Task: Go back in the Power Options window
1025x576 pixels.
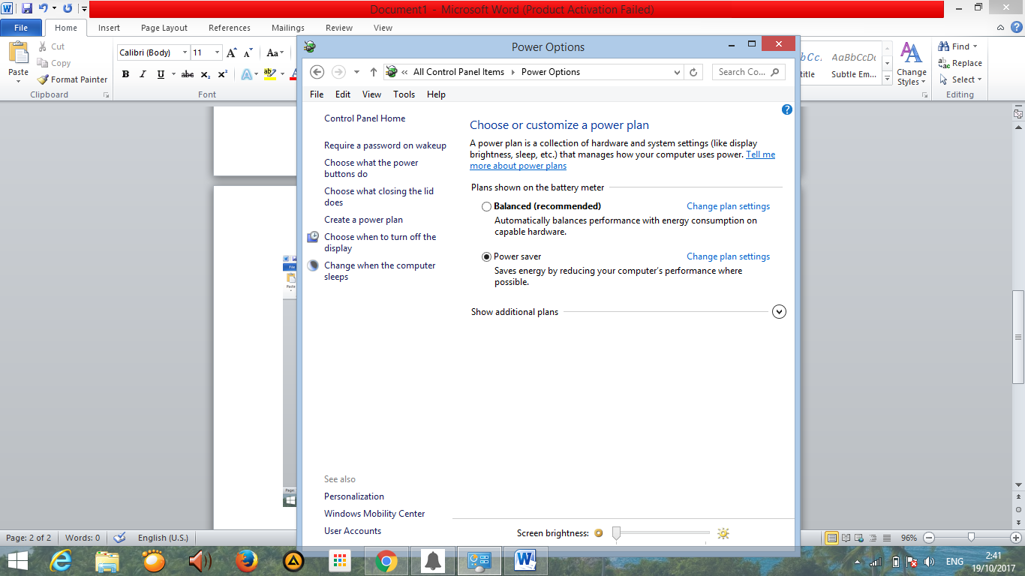Action: [x=317, y=72]
